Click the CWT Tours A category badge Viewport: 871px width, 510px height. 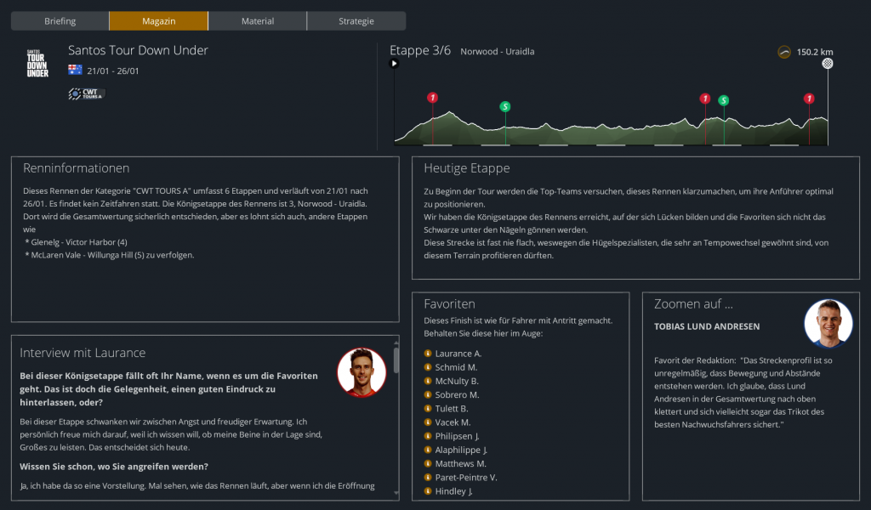pyautogui.click(x=86, y=93)
